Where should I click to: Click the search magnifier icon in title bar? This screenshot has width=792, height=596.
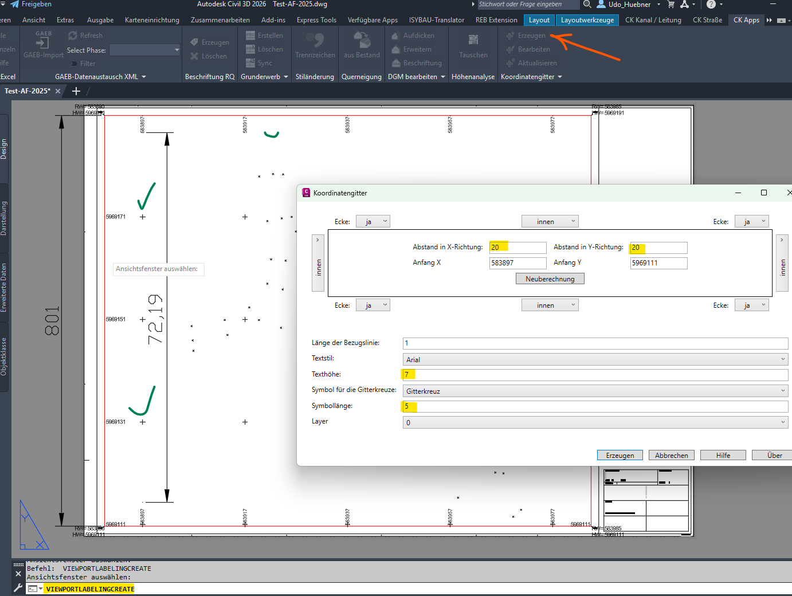(587, 5)
